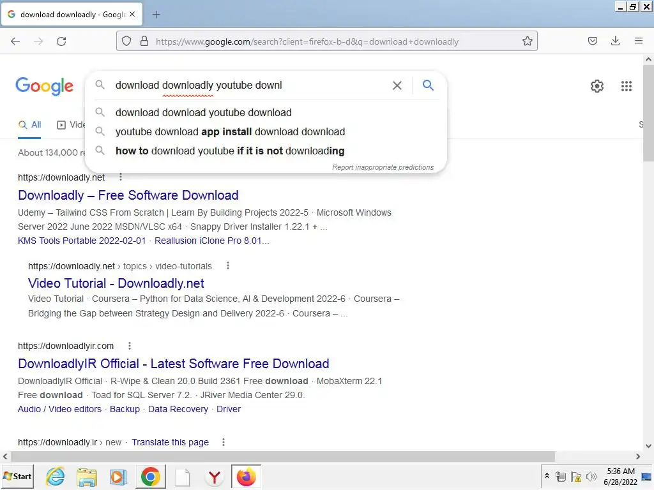The width and height of the screenshot is (654, 490).
Task: Open Google quick settings gear
Action: [x=597, y=86]
